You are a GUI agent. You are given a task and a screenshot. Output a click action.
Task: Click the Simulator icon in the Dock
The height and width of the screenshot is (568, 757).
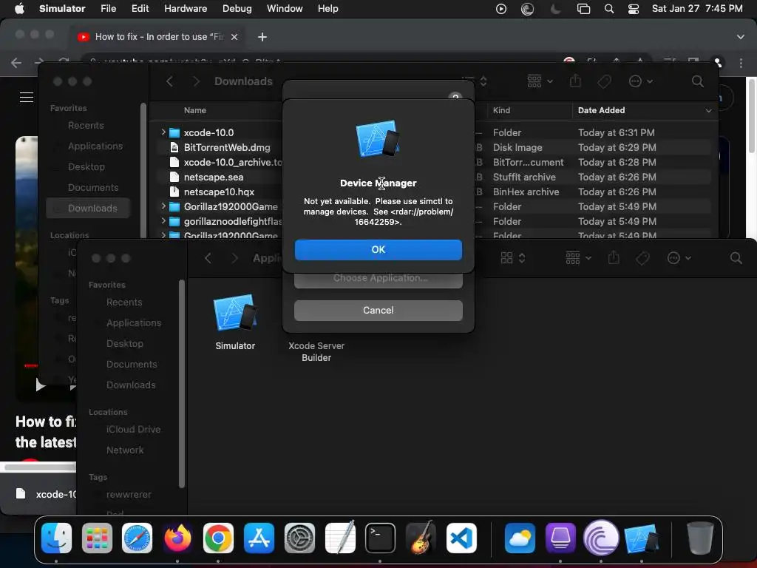click(641, 538)
